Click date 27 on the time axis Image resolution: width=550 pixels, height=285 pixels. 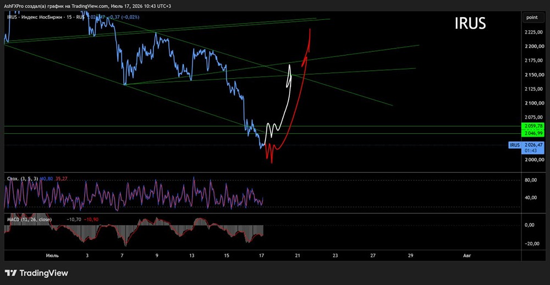coord(372,255)
